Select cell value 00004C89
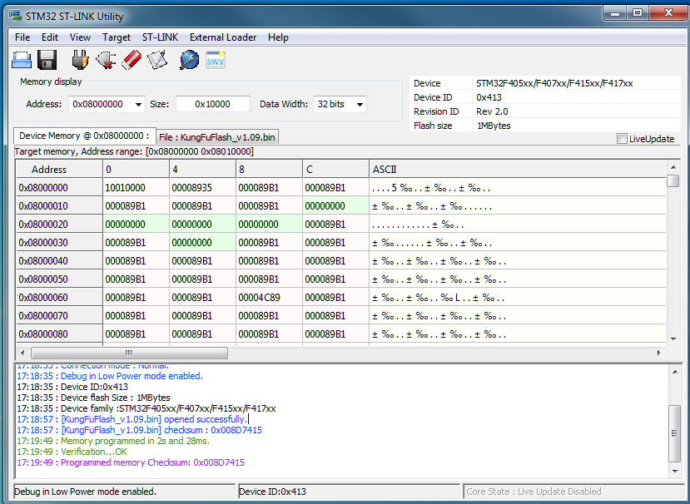This screenshot has height=504, width=690. point(270,298)
